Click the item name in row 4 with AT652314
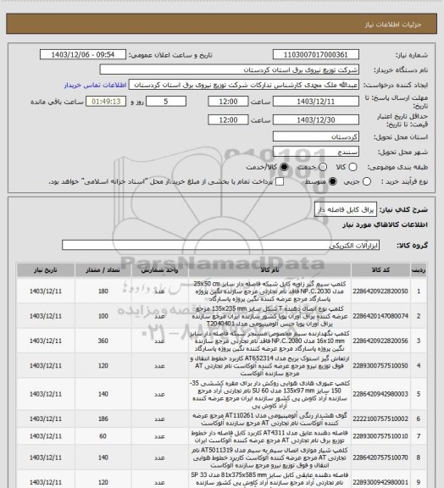The height and width of the screenshot is (488, 444). [x=269, y=366]
